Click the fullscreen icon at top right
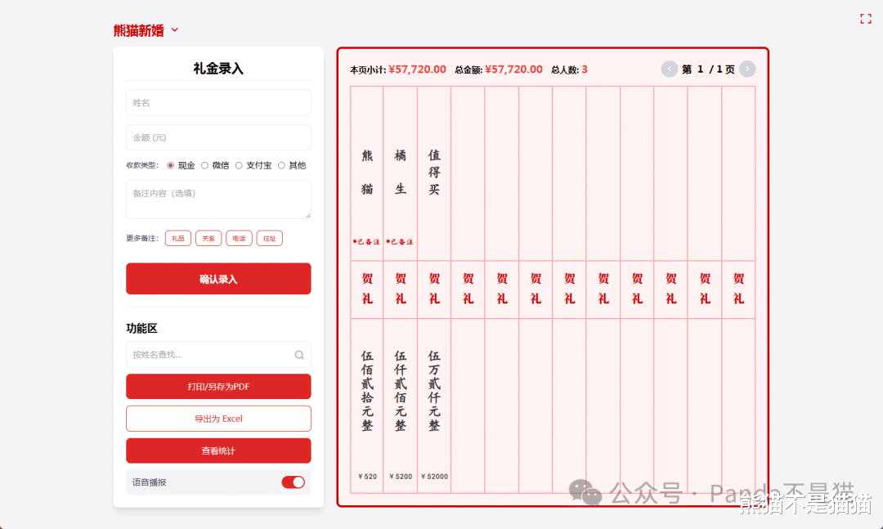This screenshot has width=883, height=529. point(866,19)
